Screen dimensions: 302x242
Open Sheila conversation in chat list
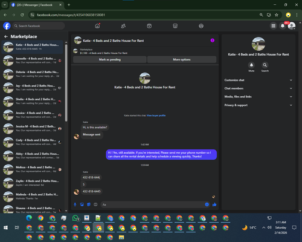click(33, 101)
